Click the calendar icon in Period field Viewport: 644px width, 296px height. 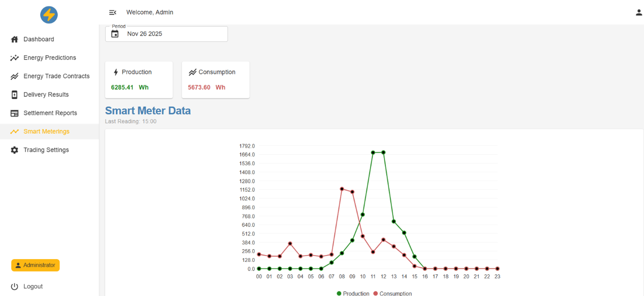(115, 34)
